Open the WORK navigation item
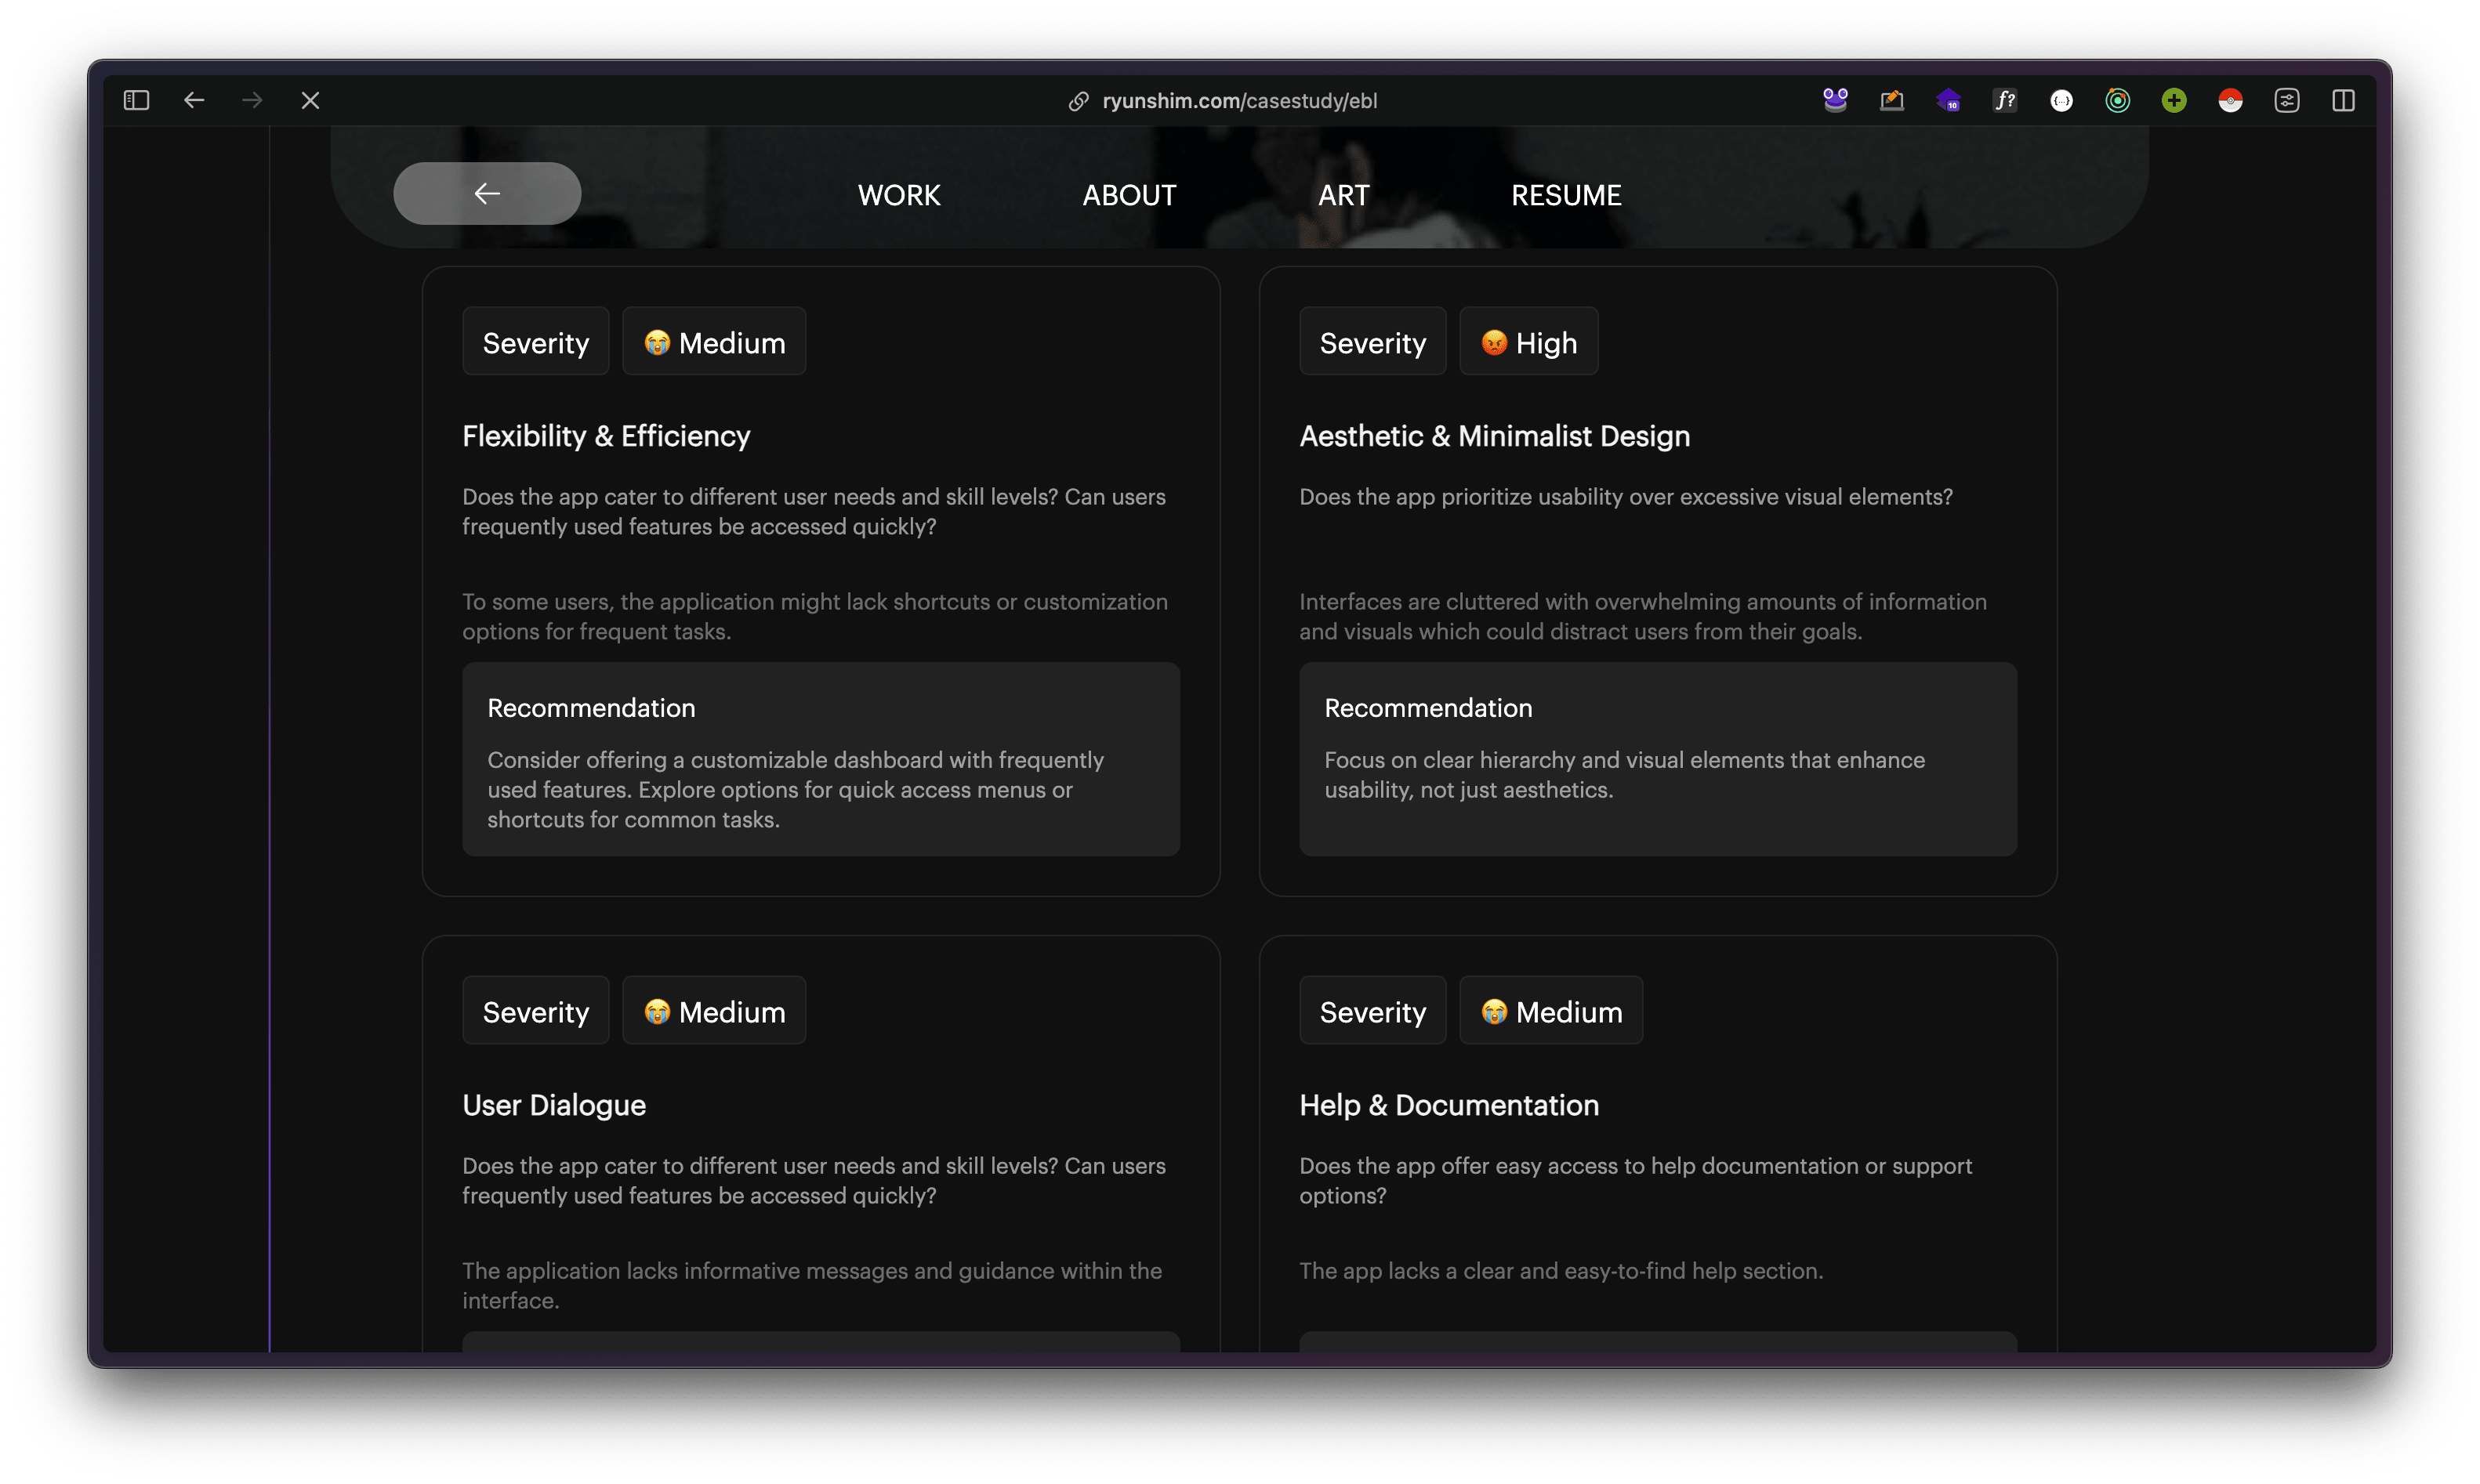 tap(898, 195)
